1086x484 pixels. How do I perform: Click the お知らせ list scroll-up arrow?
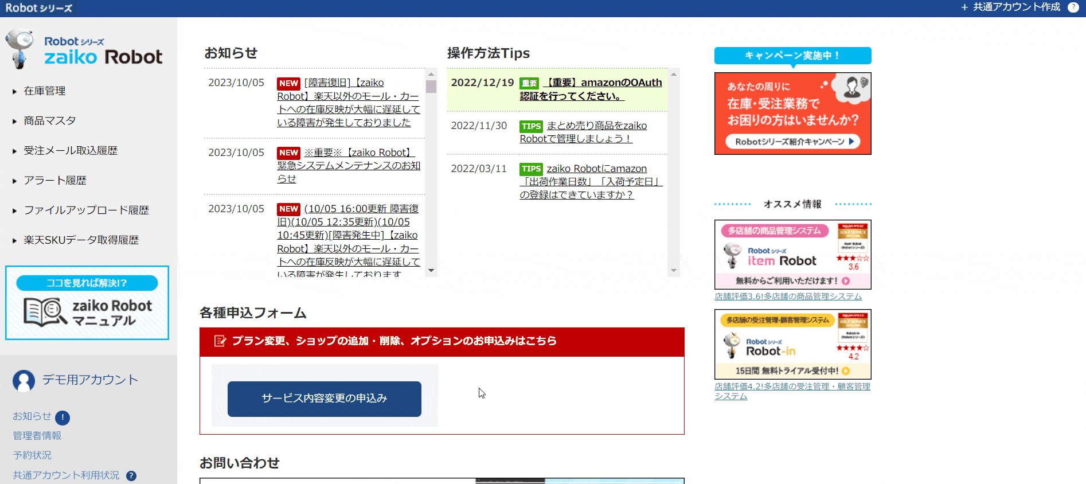point(431,74)
